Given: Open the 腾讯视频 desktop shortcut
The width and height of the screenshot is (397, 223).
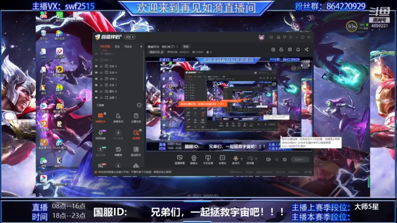Looking at the screenshot, I should [x=59, y=35].
